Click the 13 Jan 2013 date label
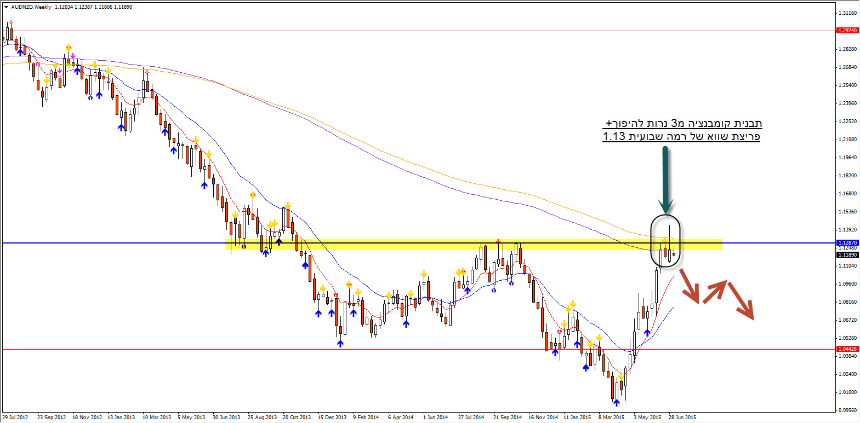Screen dimensions: 860x423 (121, 418)
